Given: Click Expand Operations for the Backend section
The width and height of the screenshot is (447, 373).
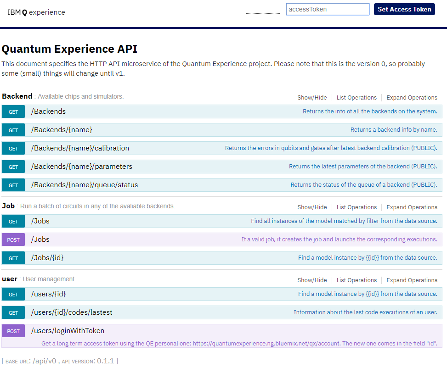Looking at the screenshot, I should [x=412, y=97].
